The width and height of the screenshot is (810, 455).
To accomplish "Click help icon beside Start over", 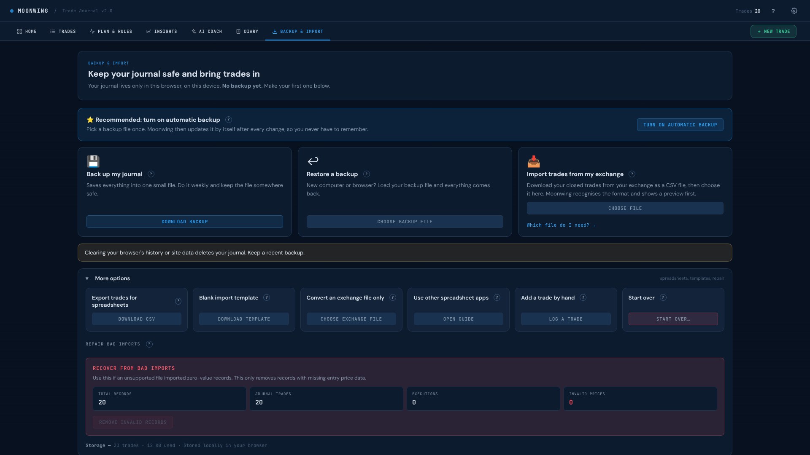I will 663,297.
